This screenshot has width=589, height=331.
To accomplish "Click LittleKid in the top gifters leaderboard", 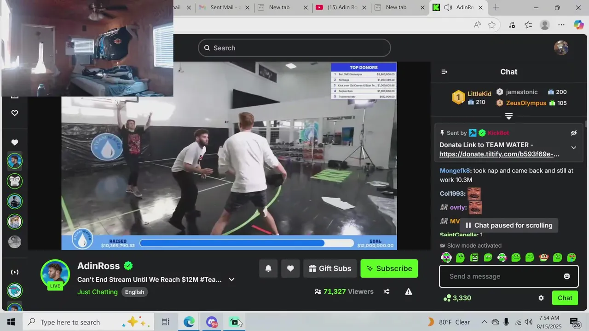I will (479, 94).
